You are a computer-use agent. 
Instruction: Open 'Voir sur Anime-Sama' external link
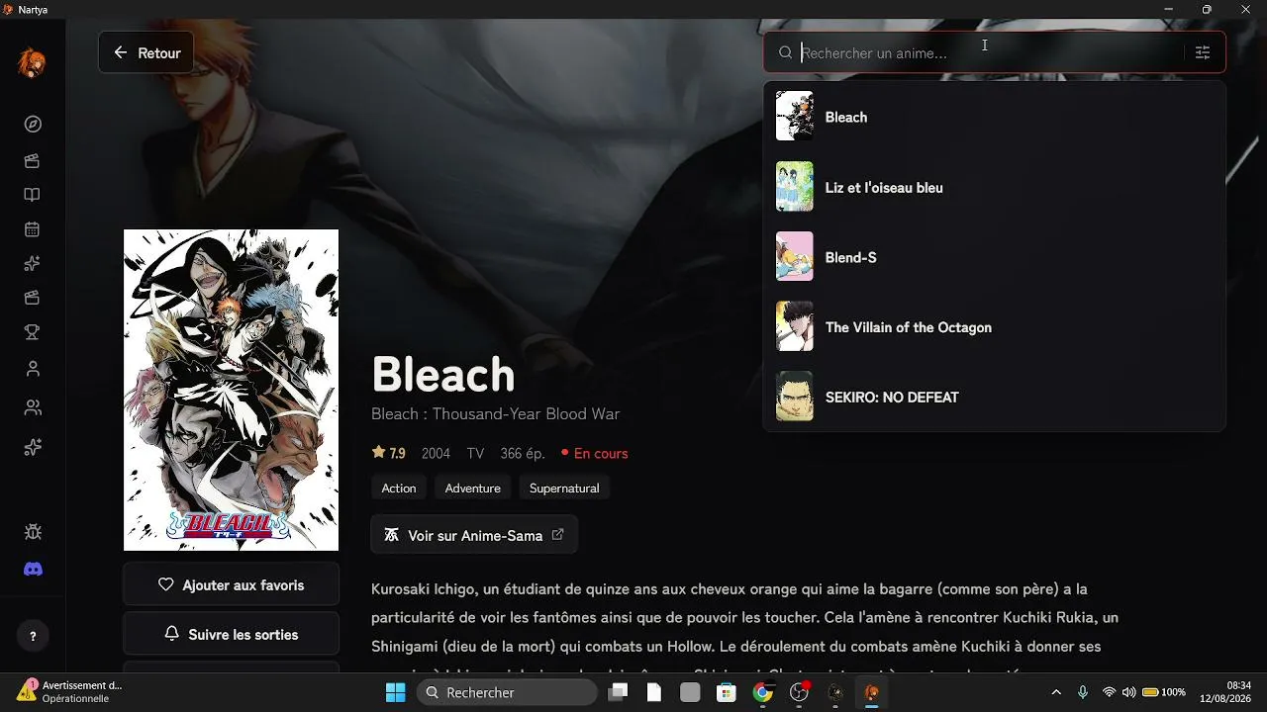[x=474, y=535]
